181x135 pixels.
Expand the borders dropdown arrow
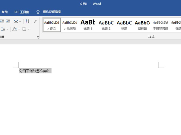(29, 29)
